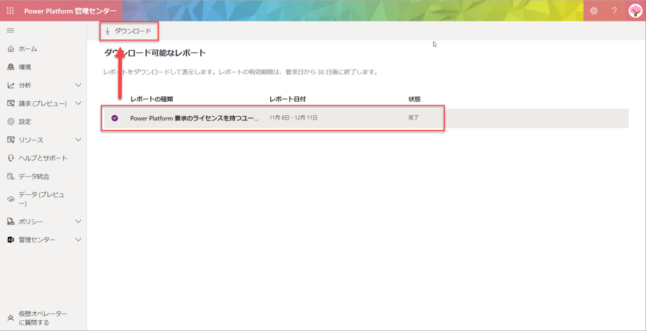
Task: Click the Policies icon in sidebar
Action: tap(11, 222)
